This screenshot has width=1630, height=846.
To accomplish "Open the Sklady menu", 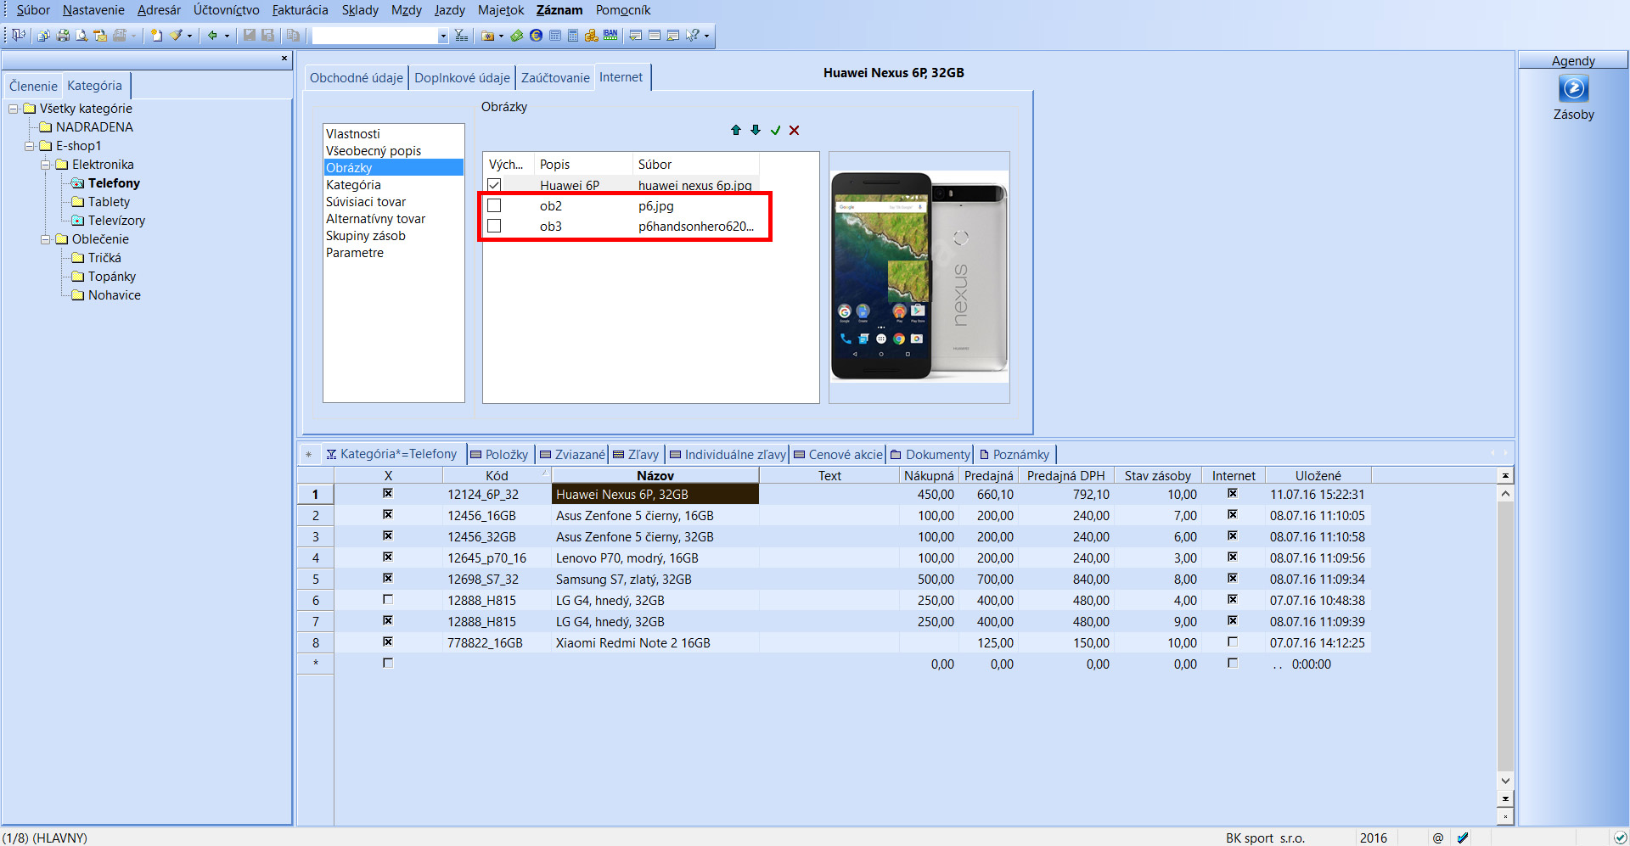I will click(x=360, y=10).
